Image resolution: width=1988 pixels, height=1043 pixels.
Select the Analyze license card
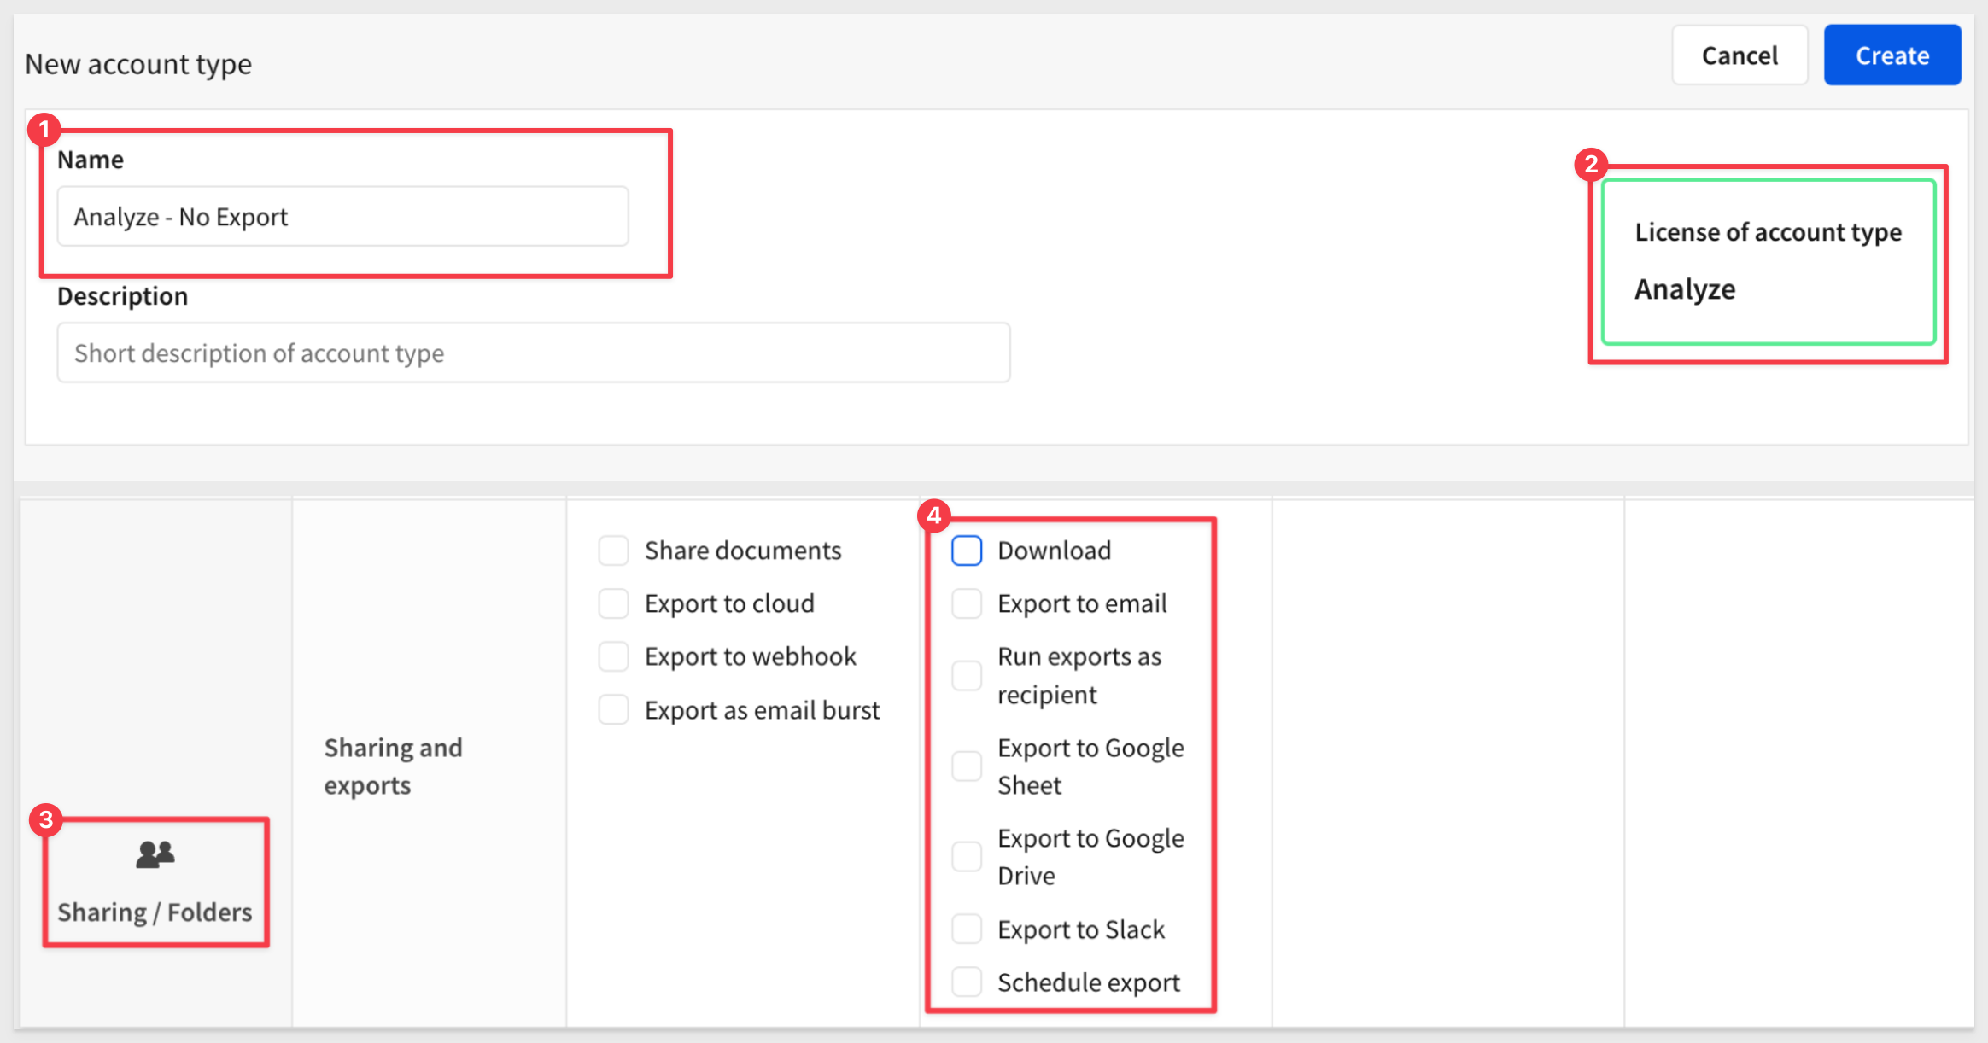point(1769,262)
